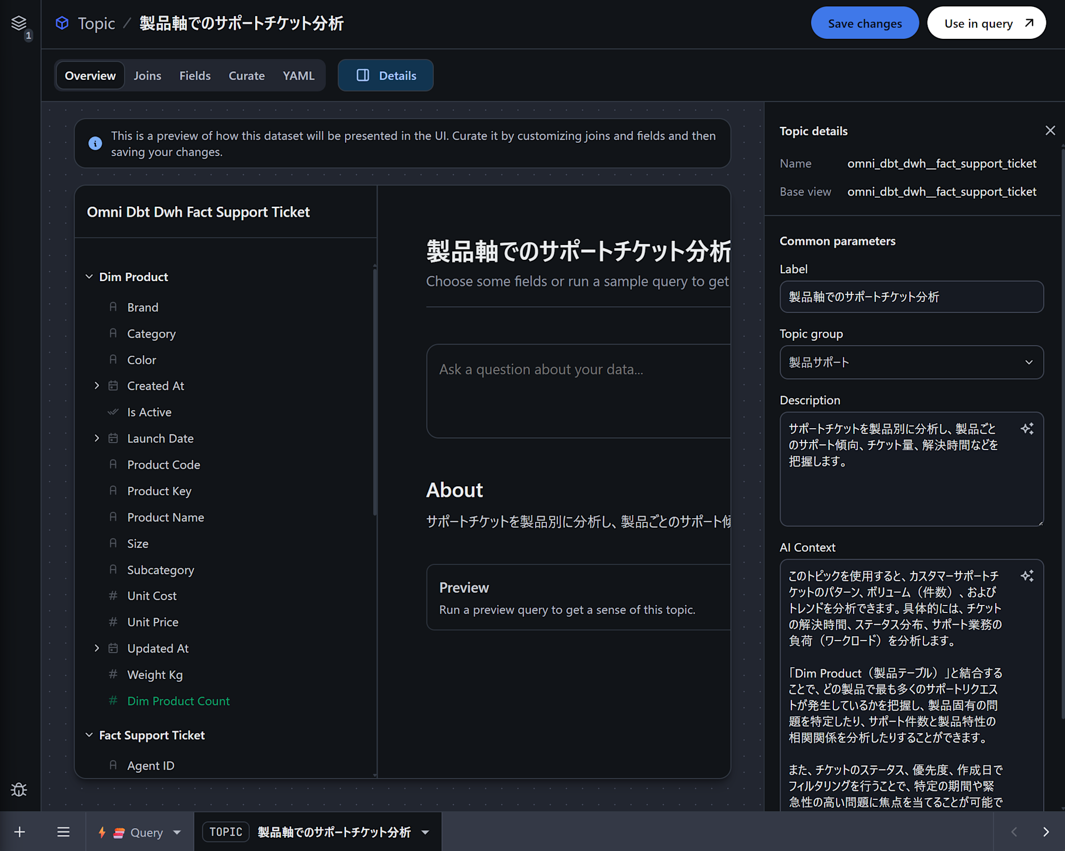This screenshot has width=1065, height=851.
Task: Open the Topic group dropdown
Action: (x=911, y=362)
